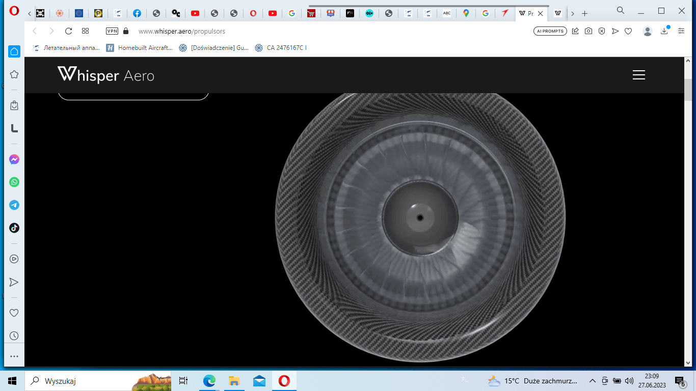Screen dimensions: 696x391
Task: Open [Doświadczenie] Gu... bookmark
Action: click(214, 48)
